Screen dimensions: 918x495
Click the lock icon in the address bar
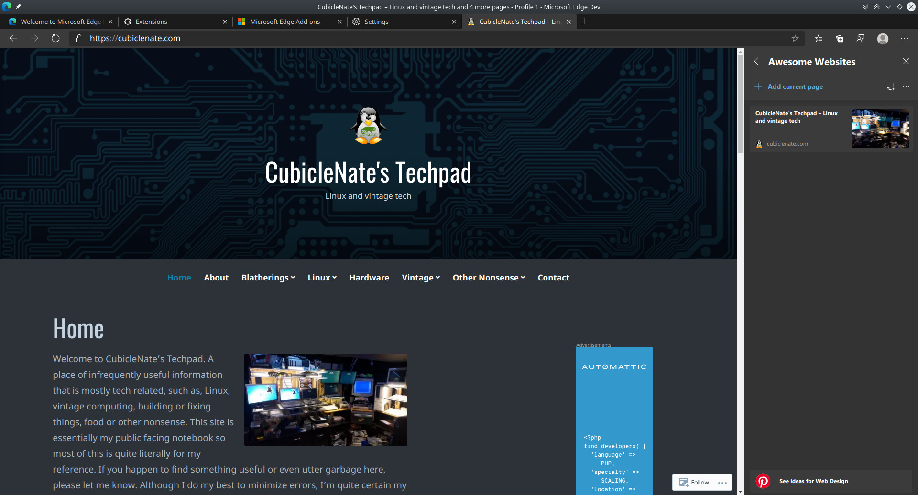pyautogui.click(x=79, y=38)
